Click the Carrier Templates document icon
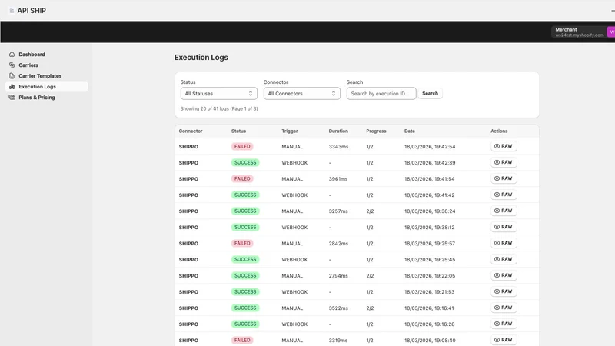 pos(12,75)
